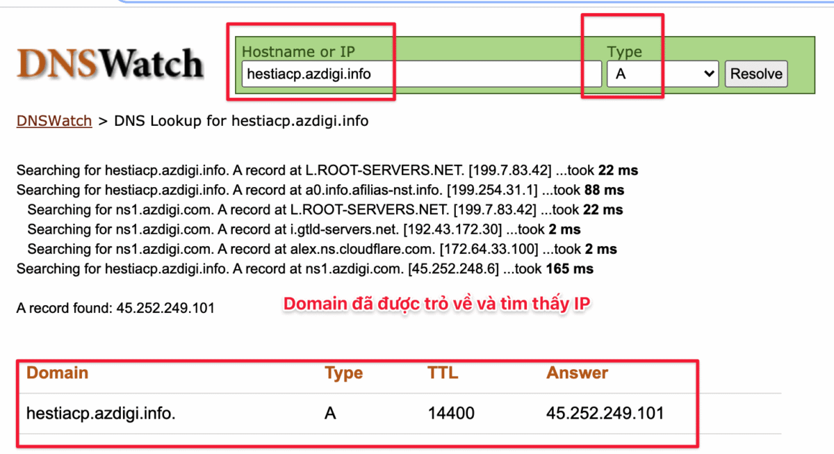Click 'DNS Lookup for hestiacp.azdigi.info' breadcrumb text
The image size is (834, 454).
coord(241,121)
